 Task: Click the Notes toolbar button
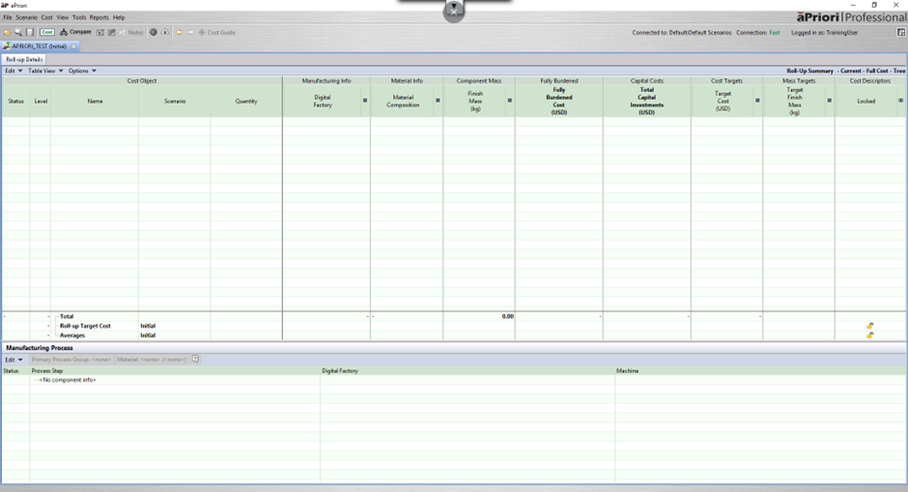point(135,33)
